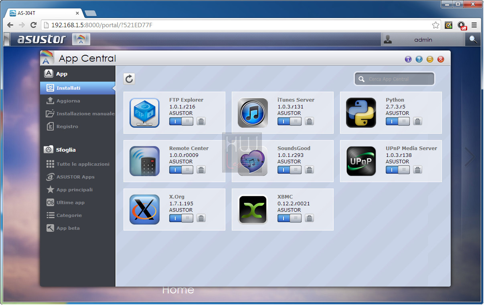Toggle Remote Center on/off switch
Image resolution: width=484 pixels, height=305 pixels.
[181, 170]
